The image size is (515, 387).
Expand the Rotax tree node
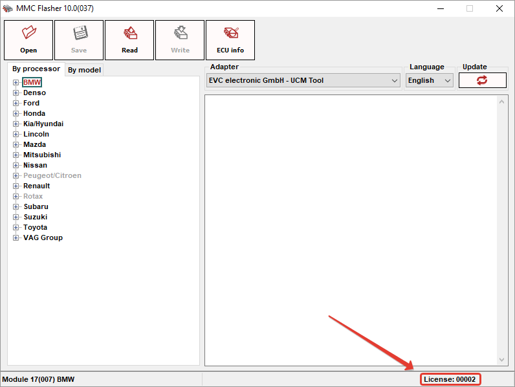(x=16, y=197)
